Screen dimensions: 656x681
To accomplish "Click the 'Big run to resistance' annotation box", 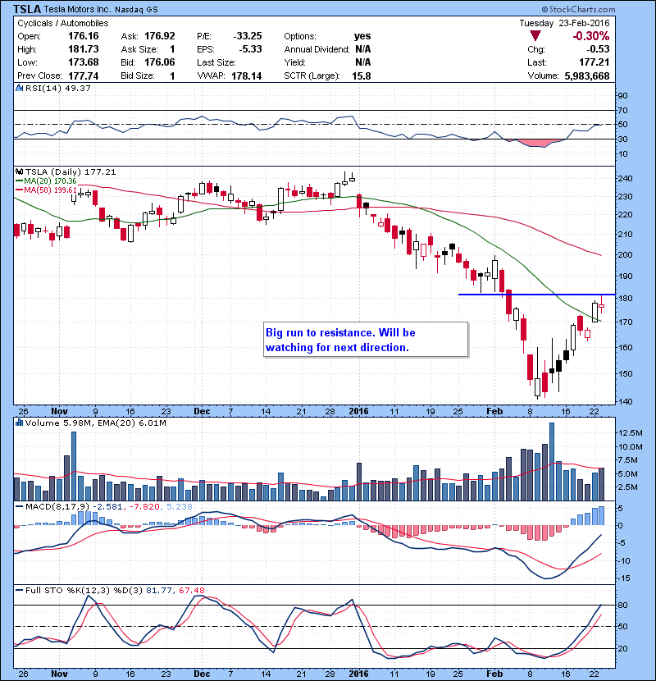I will click(x=366, y=340).
